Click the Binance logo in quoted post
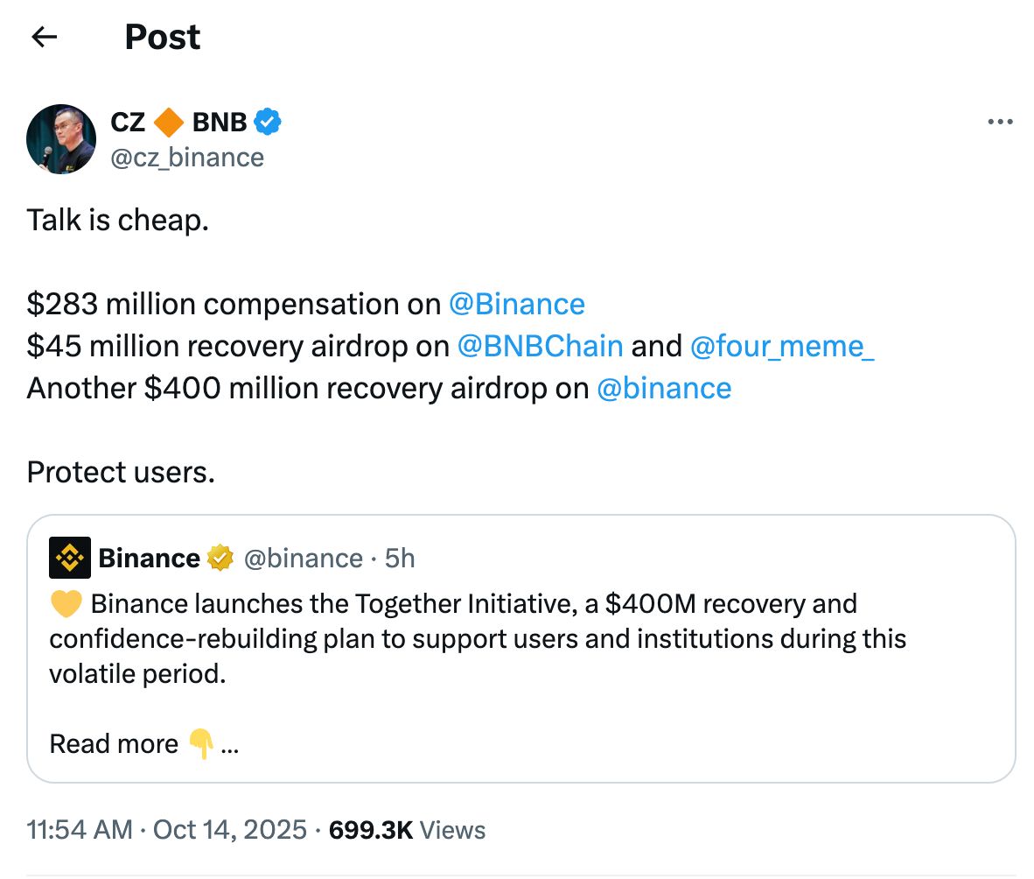Viewport: 1034px width, 879px height. tap(70, 558)
